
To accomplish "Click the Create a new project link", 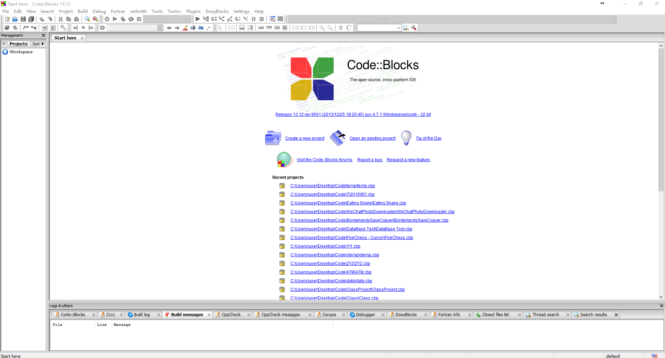I will coord(305,138).
